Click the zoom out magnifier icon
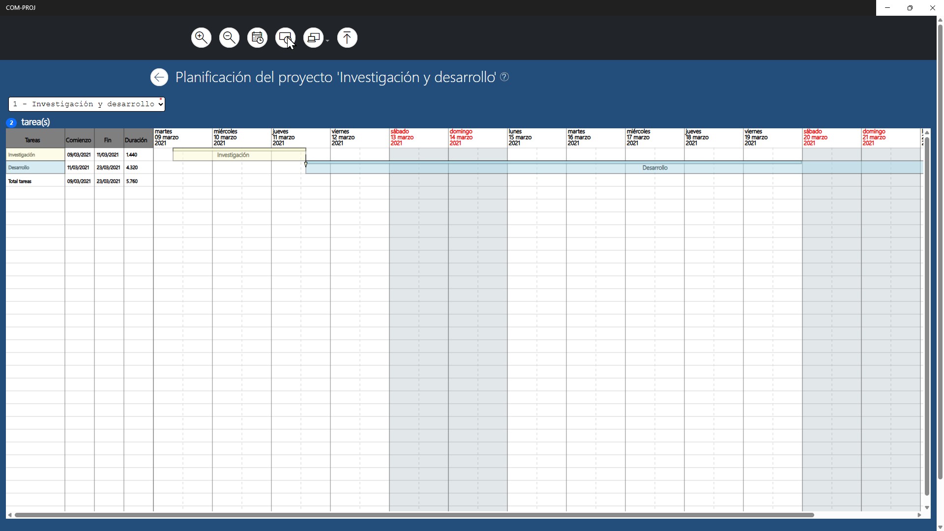This screenshot has height=531, width=944. tap(229, 38)
